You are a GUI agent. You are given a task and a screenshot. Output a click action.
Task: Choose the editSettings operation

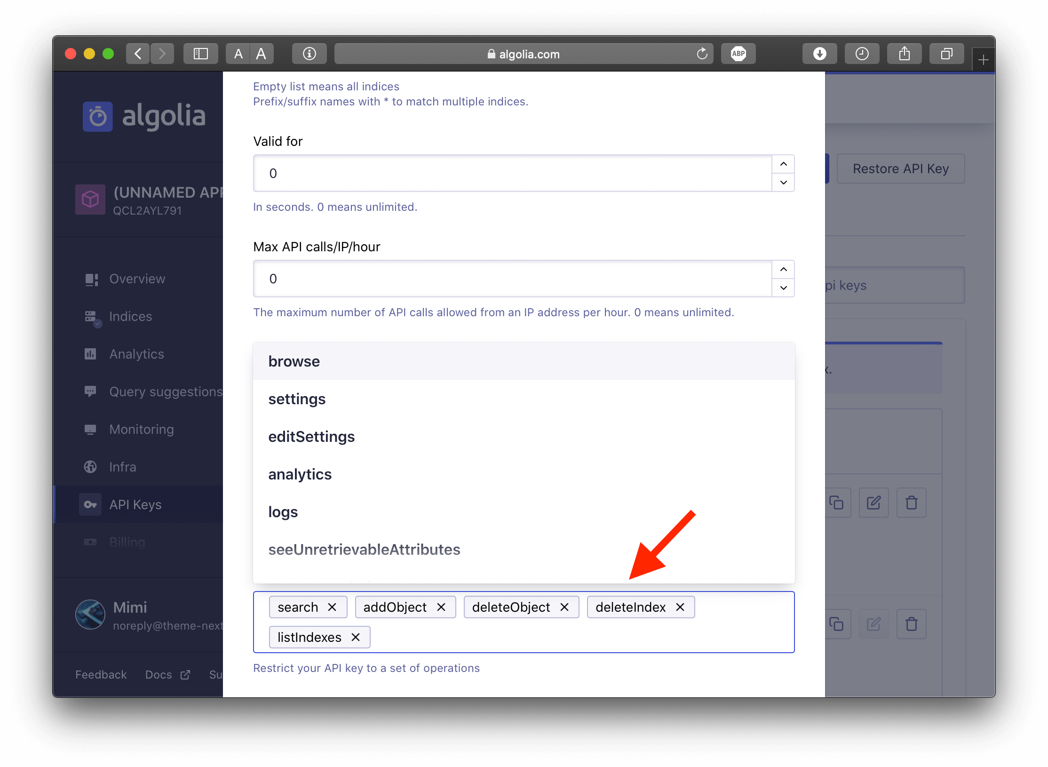pyautogui.click(x=311, y=437)
